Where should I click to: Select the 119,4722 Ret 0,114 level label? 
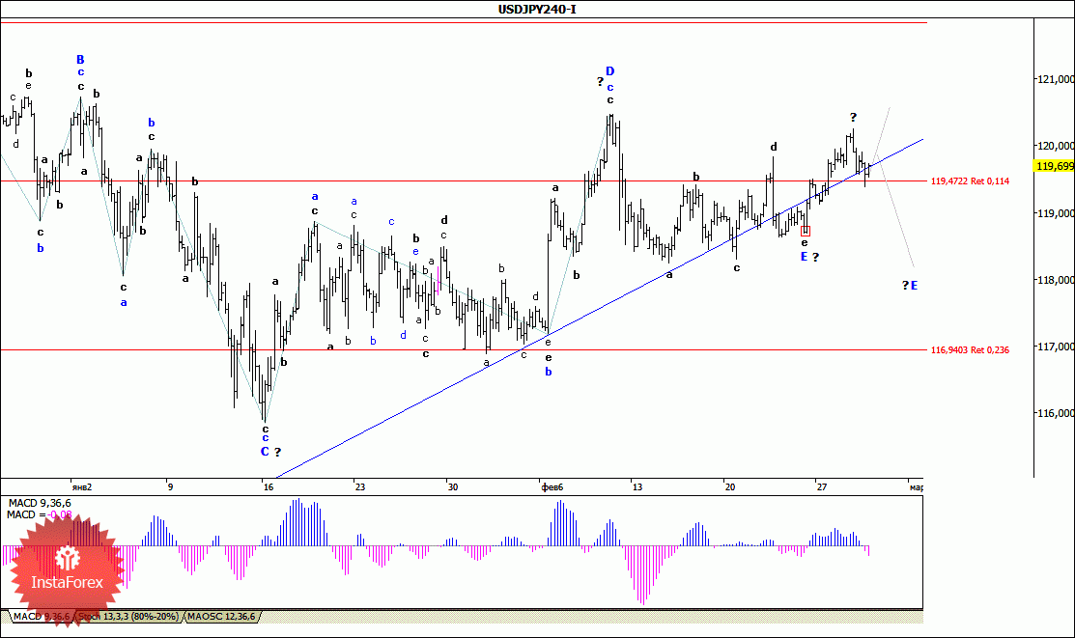[x=970, y=180]
